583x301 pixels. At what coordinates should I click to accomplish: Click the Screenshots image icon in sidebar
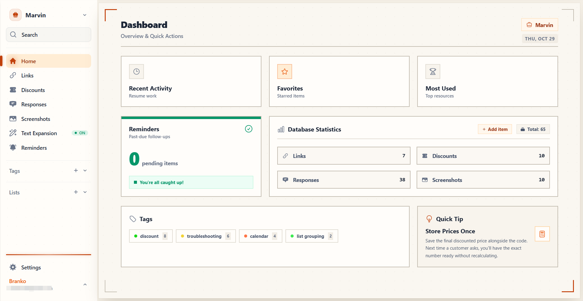[13, 119]
